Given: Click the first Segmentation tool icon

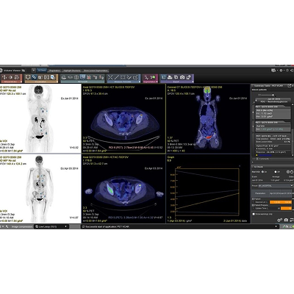Looking at the screenshot, I should click(x=146, y=77).
